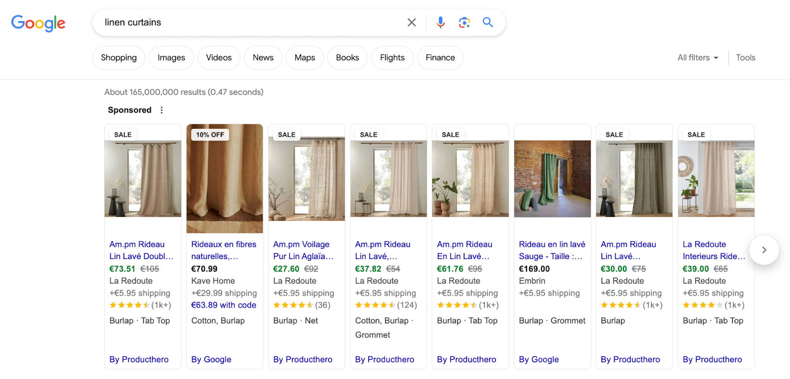Click the Kave Home 10% OFF curtain image
Viewport: 790px width, 379px height.
(225, 179)
